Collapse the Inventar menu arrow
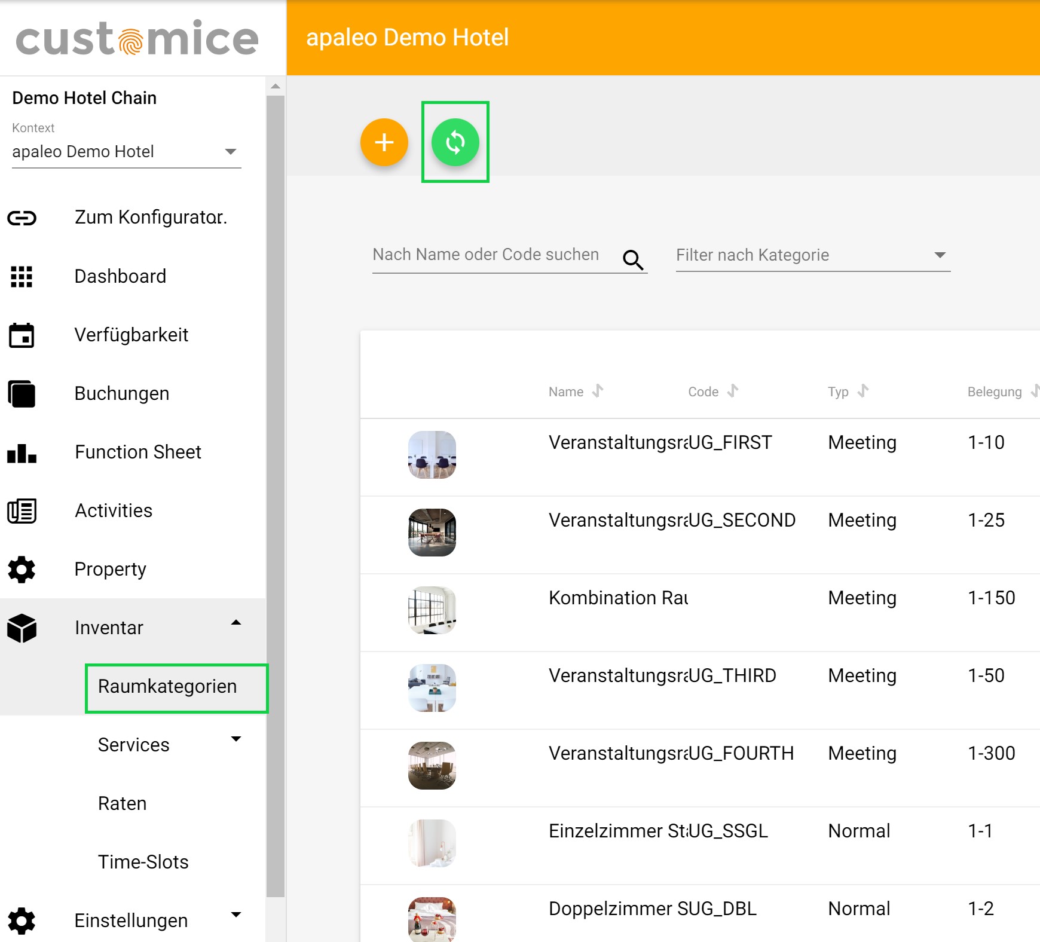Image resolution: width=1040 pixels, height=942 pixels. (x=236, y=623)
